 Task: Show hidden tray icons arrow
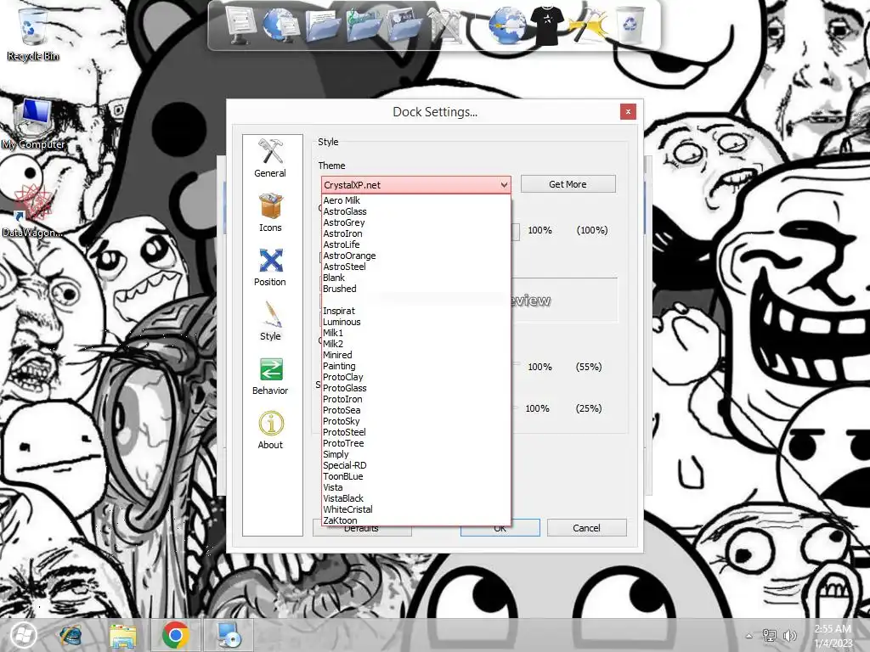pyautogui.click(x=749, y=635)
